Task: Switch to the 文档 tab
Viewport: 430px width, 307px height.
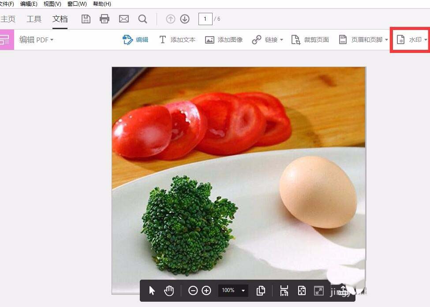Action: click(x=60, y=19)
